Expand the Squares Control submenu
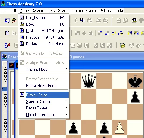 [x=44, y=101]
